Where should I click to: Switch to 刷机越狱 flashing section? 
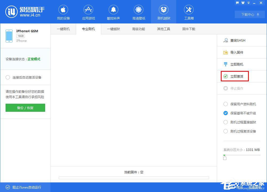[x=164, y=12]
